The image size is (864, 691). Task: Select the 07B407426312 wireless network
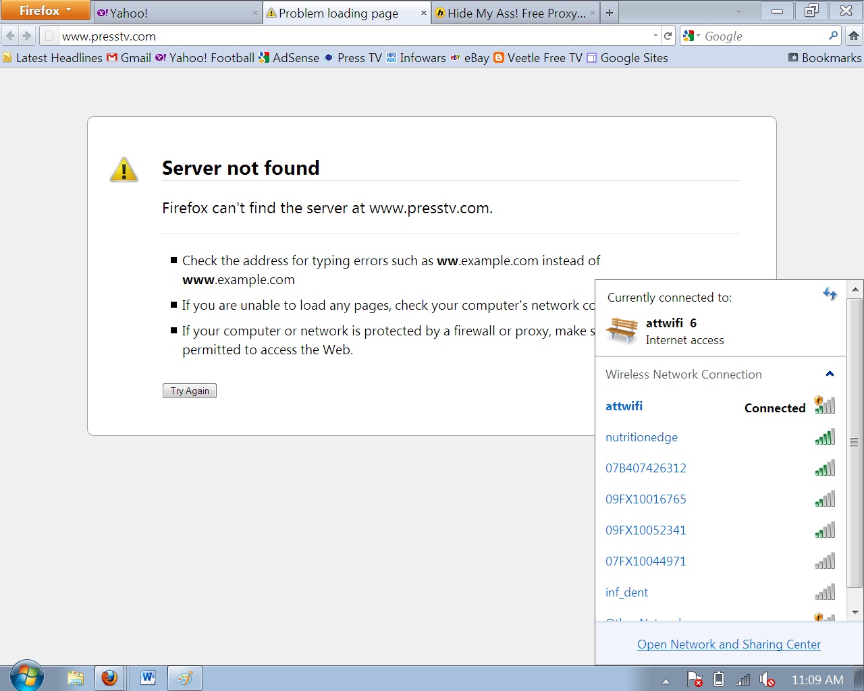[x=720, y=468]
